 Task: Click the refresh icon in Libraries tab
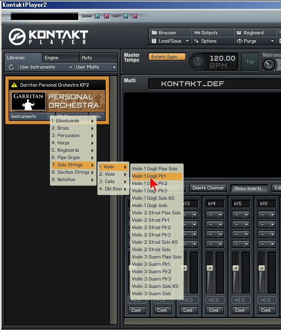pyautogui.click(x=11, y=67)
